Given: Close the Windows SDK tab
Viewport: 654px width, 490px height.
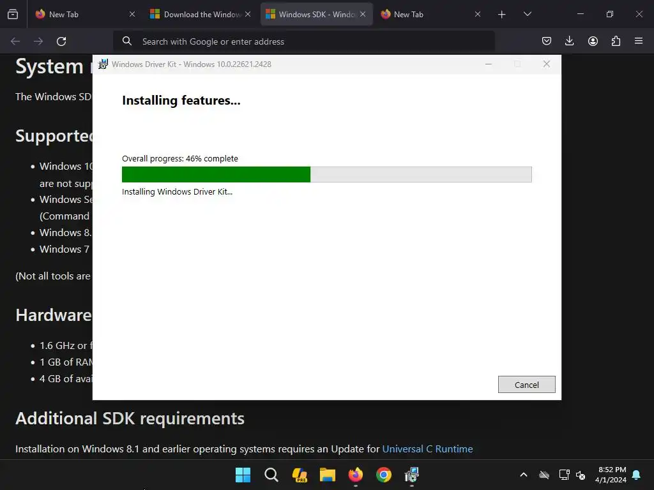Looking at the screenshot, I should [363, 14].
